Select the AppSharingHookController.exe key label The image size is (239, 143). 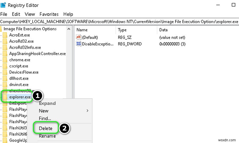(x=37, y=54)
